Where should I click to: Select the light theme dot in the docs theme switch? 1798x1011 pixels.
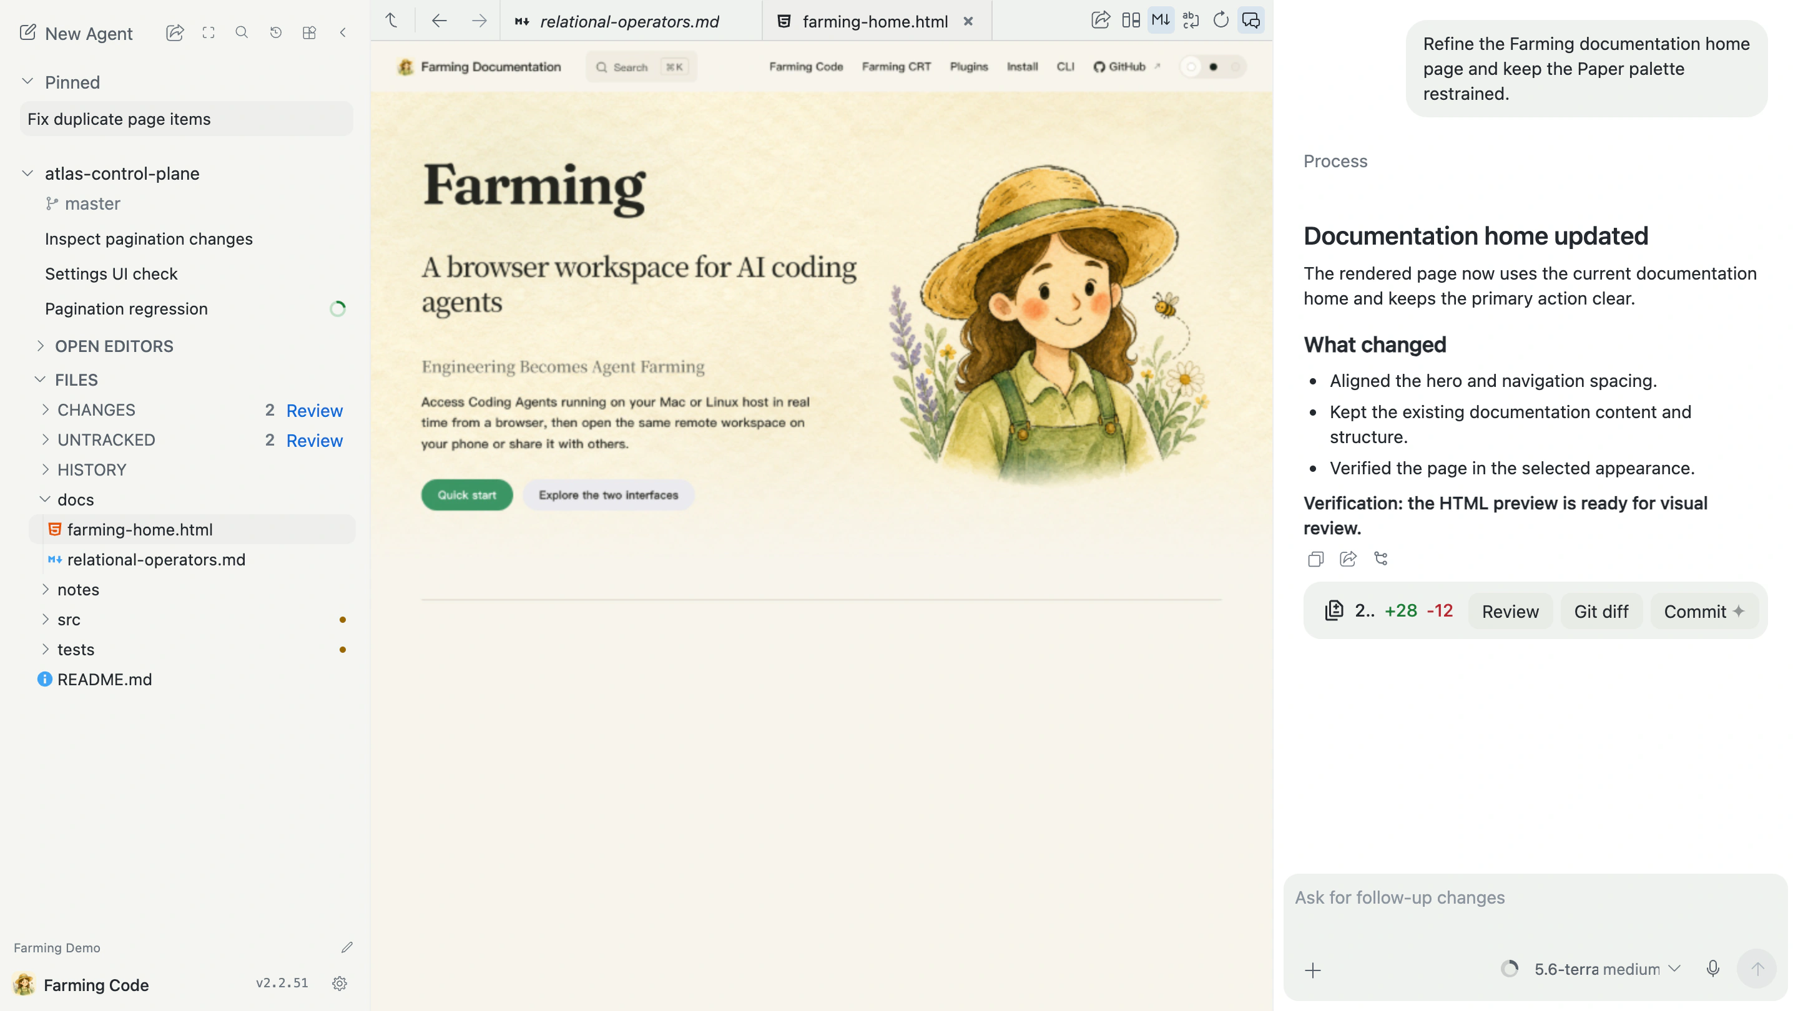pos(1191,67)
